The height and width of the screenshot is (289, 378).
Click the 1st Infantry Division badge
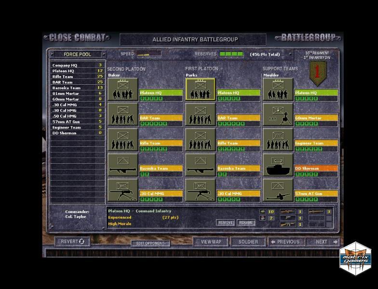click(317, 73)
